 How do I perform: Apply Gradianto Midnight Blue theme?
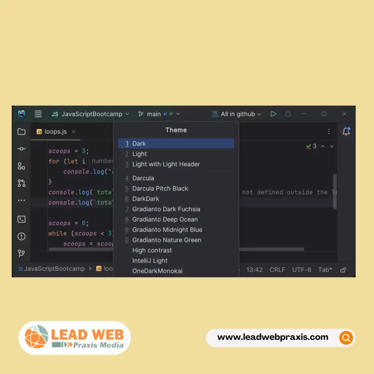176,229
